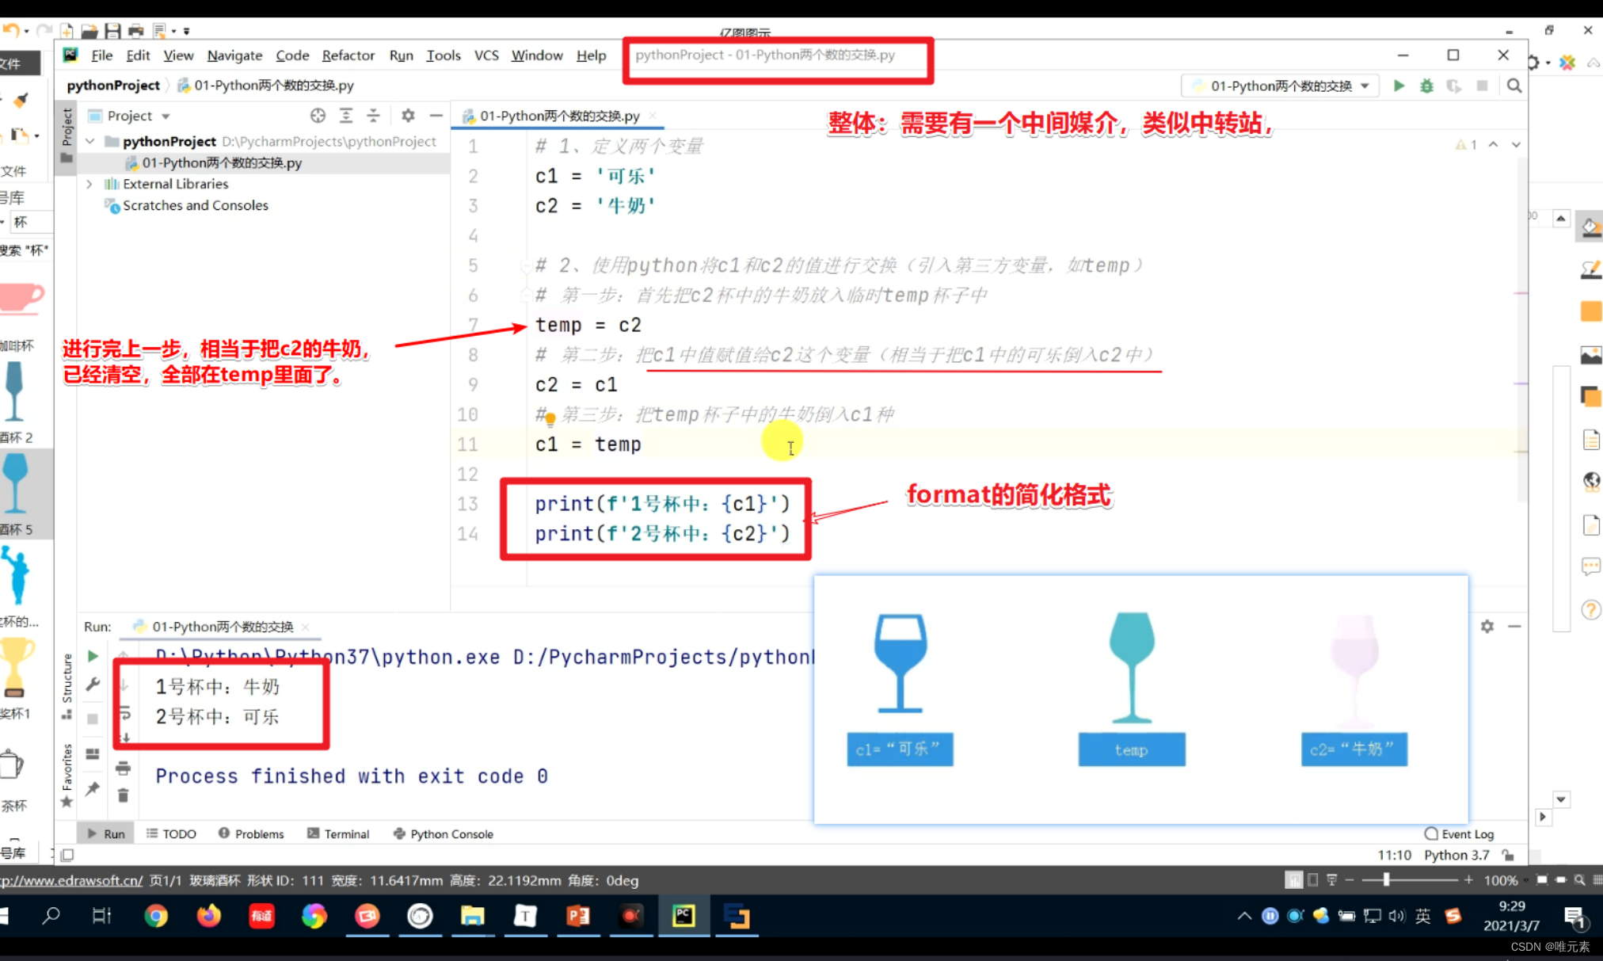
Task: Toggle the tool window bars corner button
Action: coord(67,855)
